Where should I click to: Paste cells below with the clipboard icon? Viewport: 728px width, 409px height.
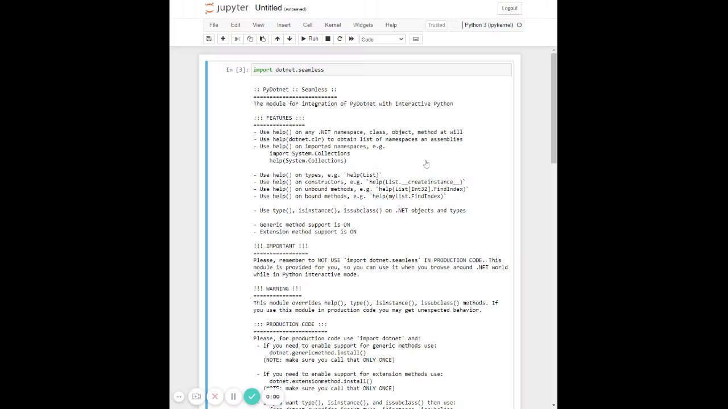point(262,39)
